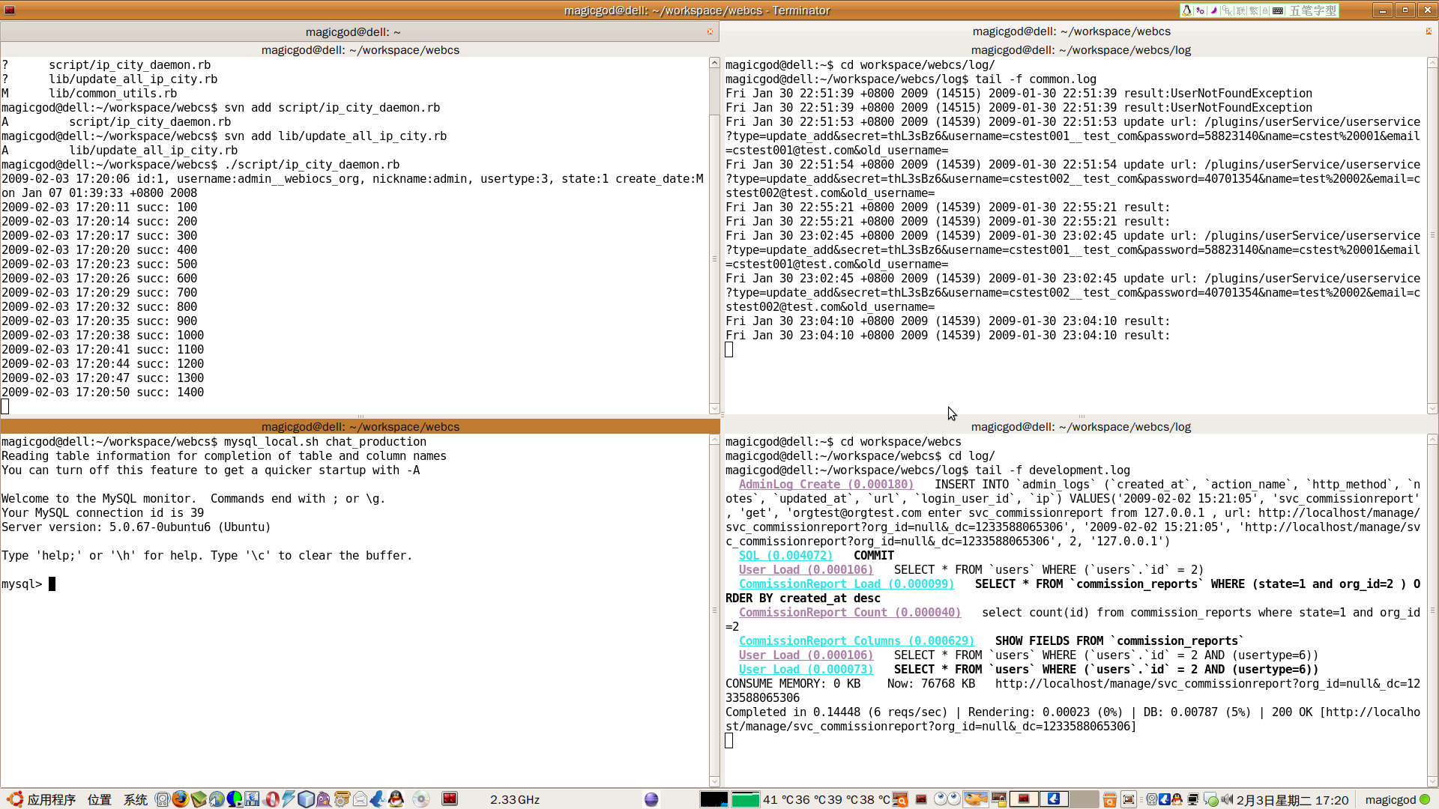Click the trash applet in bottom panel
This screenshot has width=1439, height=809.
click(1109, 799)
